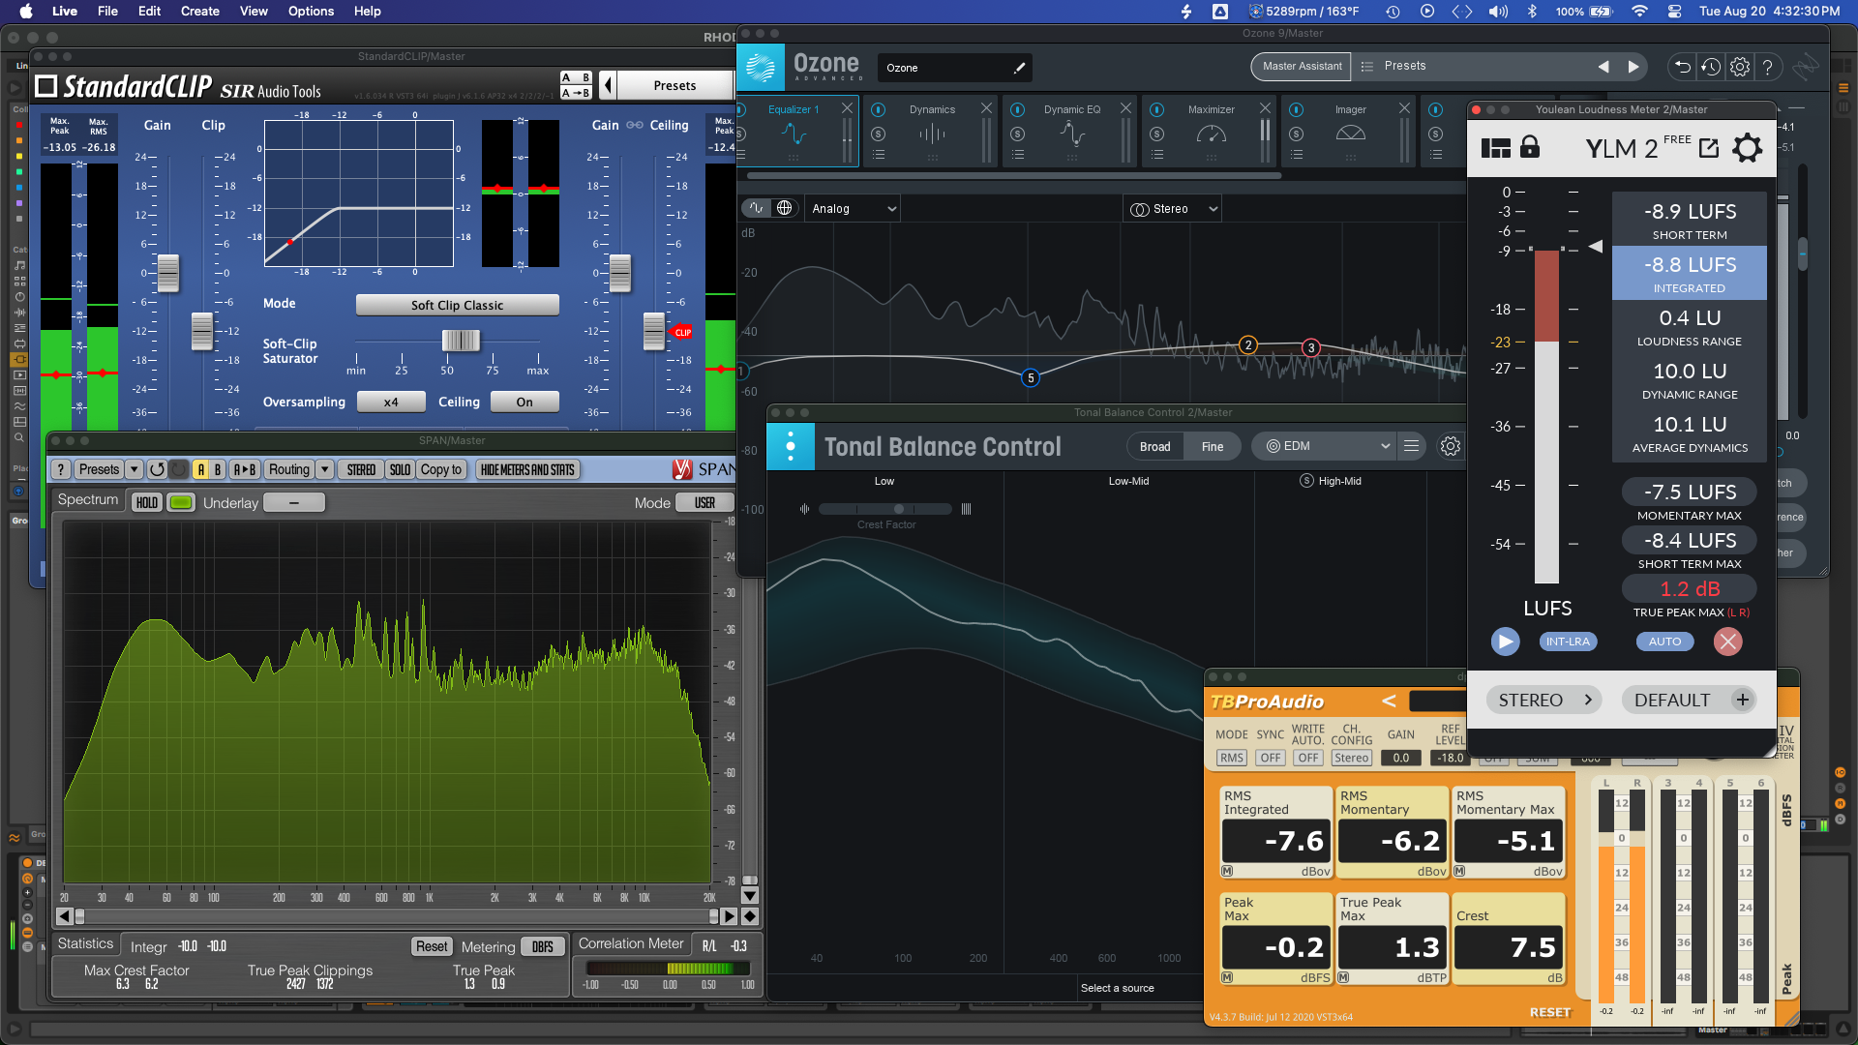Open the Tonal Balance Control settings gear
Screen dimensions: 1858x1045
pos(1450,446)
